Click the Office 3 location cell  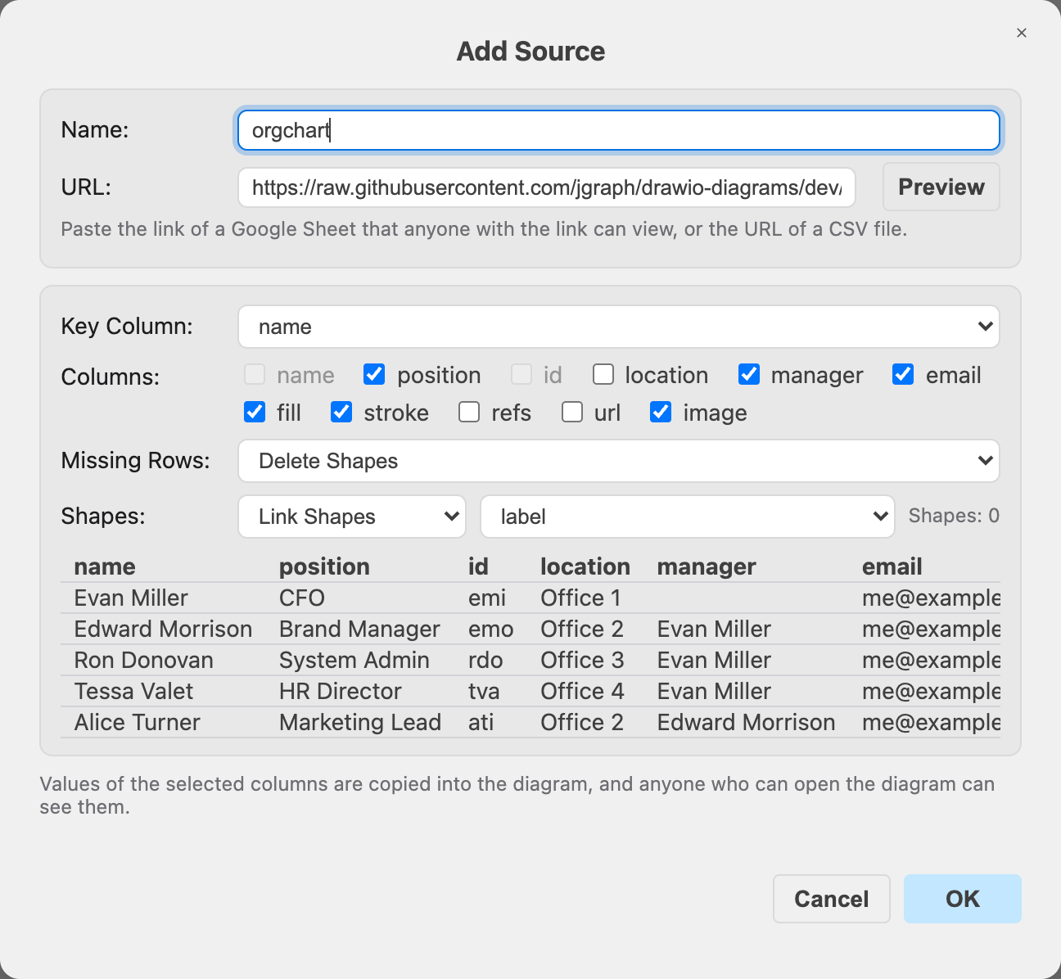(582, 661)
